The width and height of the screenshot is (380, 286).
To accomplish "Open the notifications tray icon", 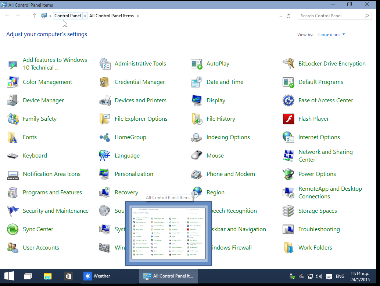I will [x=329, y=276].
